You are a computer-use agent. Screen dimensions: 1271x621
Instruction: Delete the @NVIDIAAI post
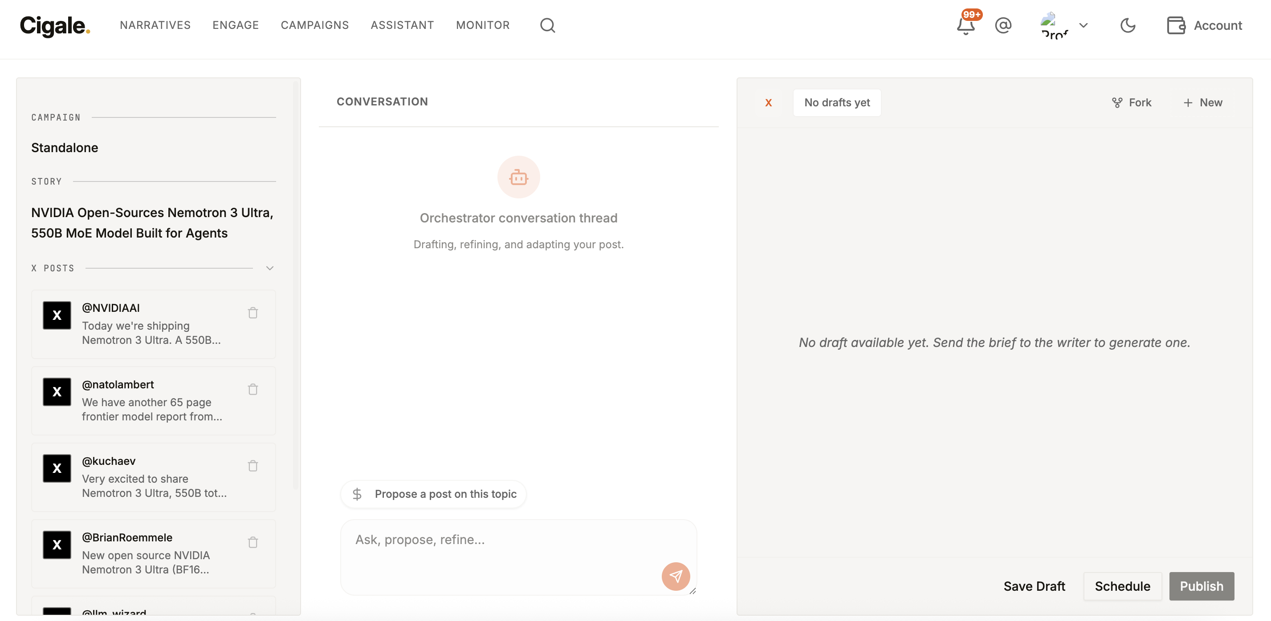pyautogui.click(x=253, y=313)
